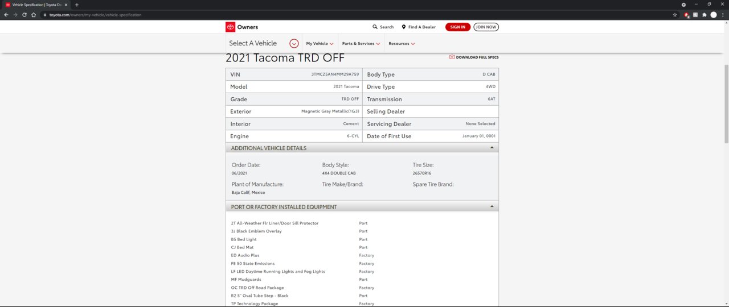The width and height of the screenshot is (729, 307).
Task: Open the Chrome profile avatar
Action: (714, 15)
